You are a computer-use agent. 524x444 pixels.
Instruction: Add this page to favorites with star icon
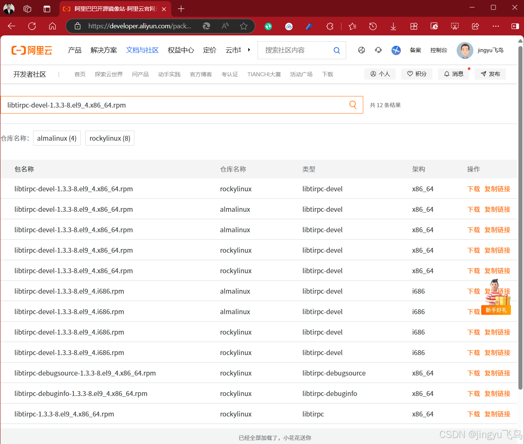point(244,26)
